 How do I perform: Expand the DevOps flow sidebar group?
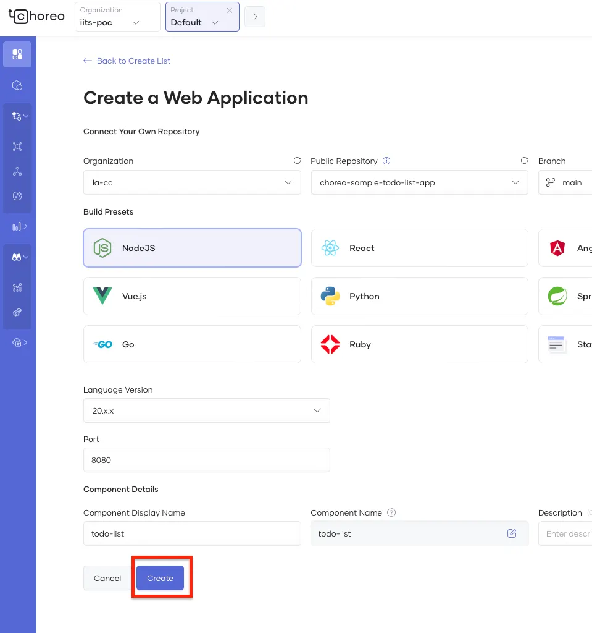tap(19, 116)
